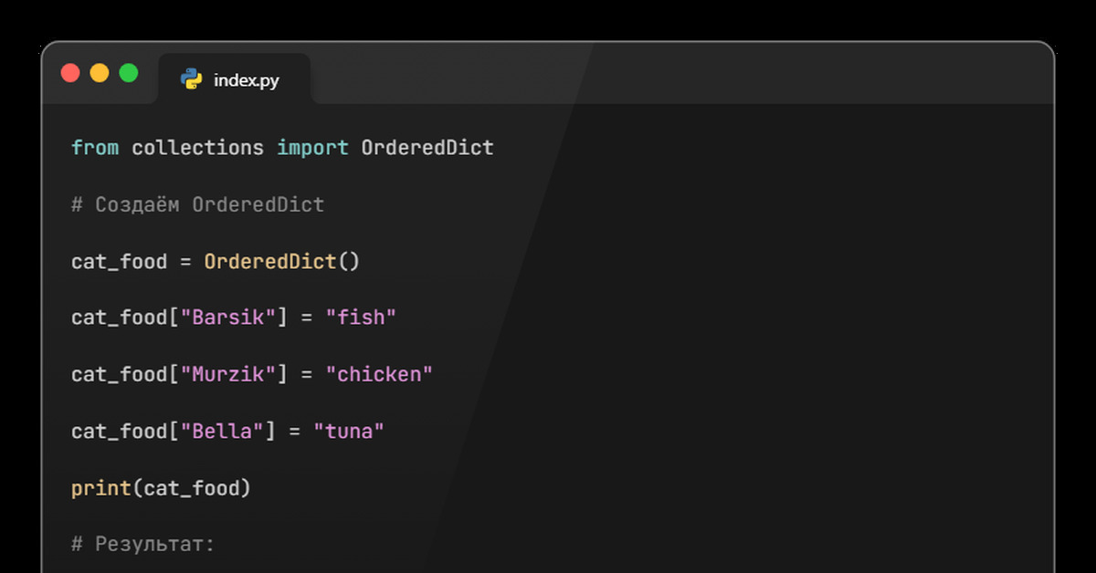The image size is (1096, 573).
Task: Click the "import" keyword
Action: 312,148
